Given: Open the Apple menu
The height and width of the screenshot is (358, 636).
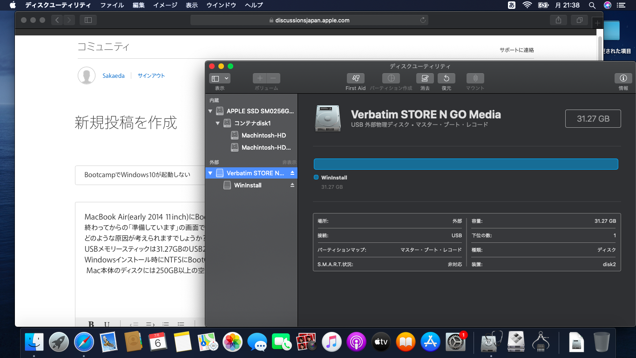Looking at the screenshot, I should point(13,5).
